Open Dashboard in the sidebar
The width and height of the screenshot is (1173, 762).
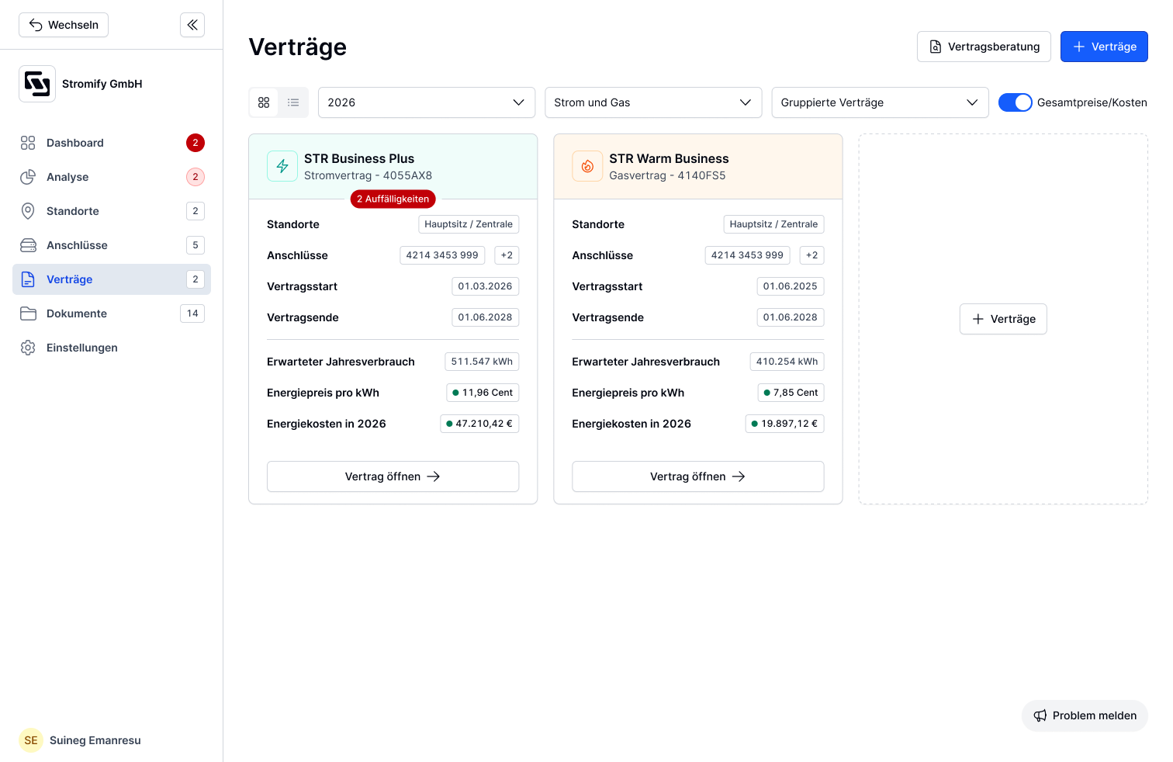tap(112, 143)
